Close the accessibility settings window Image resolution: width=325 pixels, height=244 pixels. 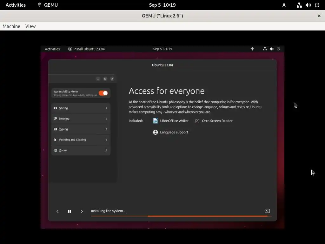pos(112,79)
